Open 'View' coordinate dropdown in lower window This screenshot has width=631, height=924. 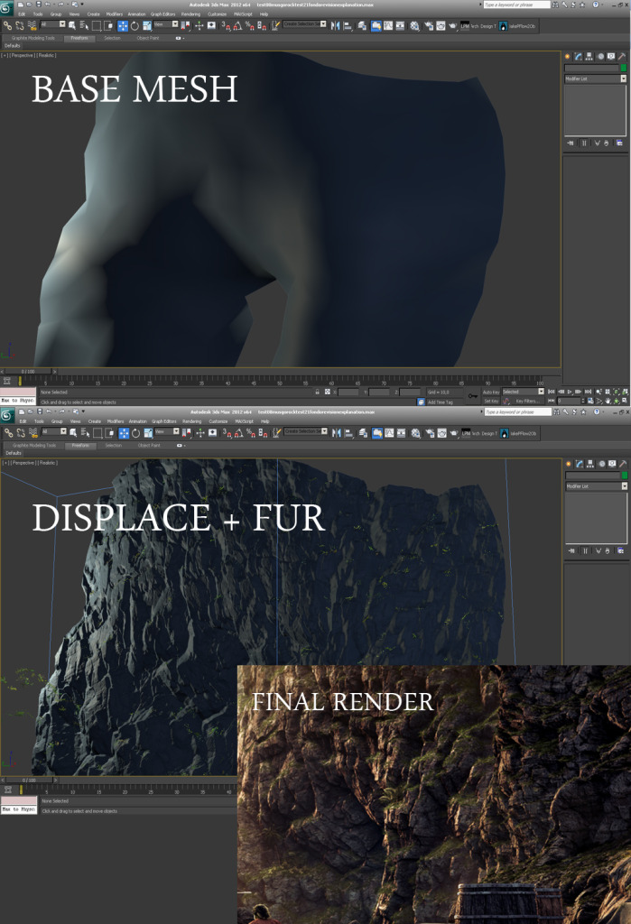pyautogui.click(x=168, y=432)
